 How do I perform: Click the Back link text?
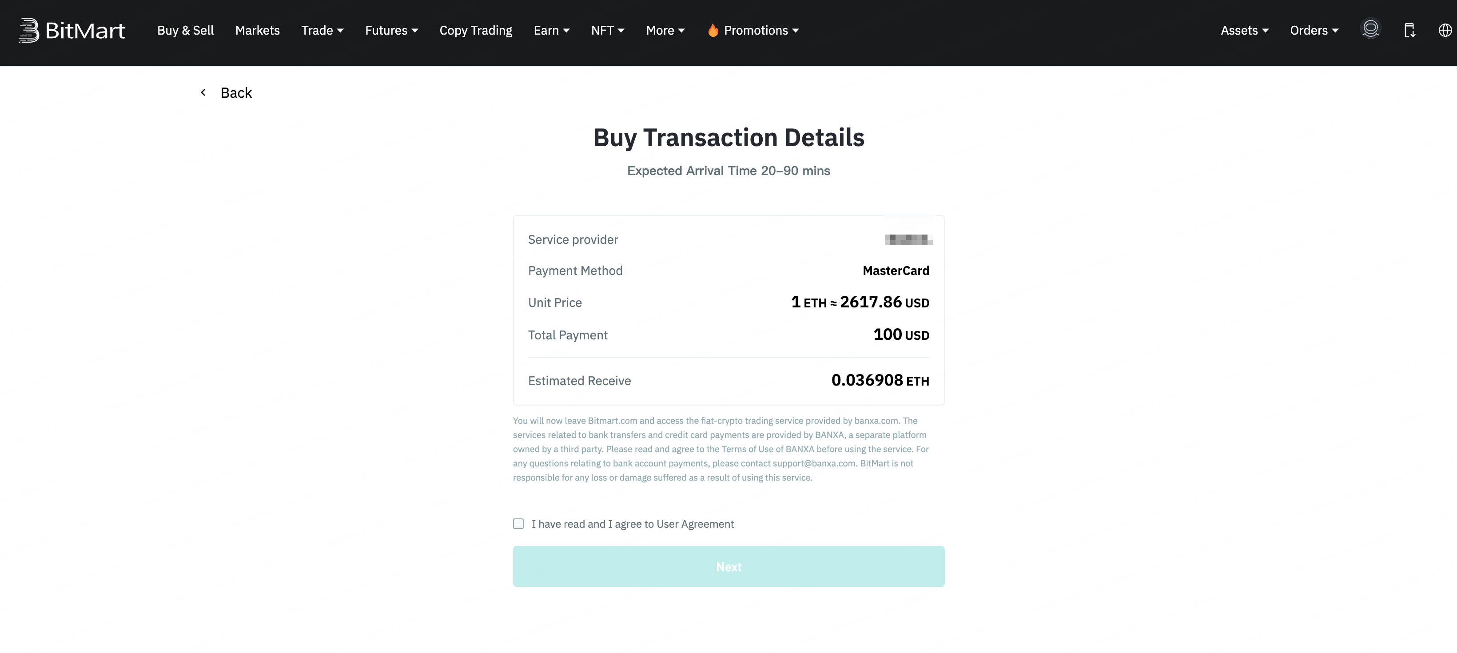coord(236,93)
